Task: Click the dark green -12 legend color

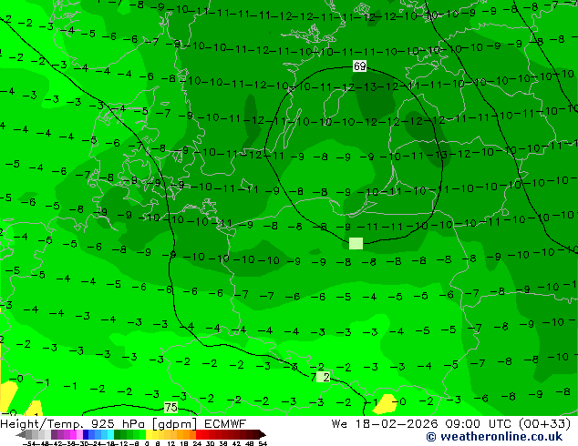Action: (x=117, y=434)
